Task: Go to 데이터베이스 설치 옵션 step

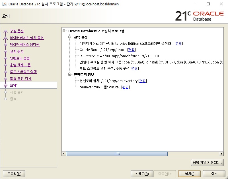Action: pos(27,38)
